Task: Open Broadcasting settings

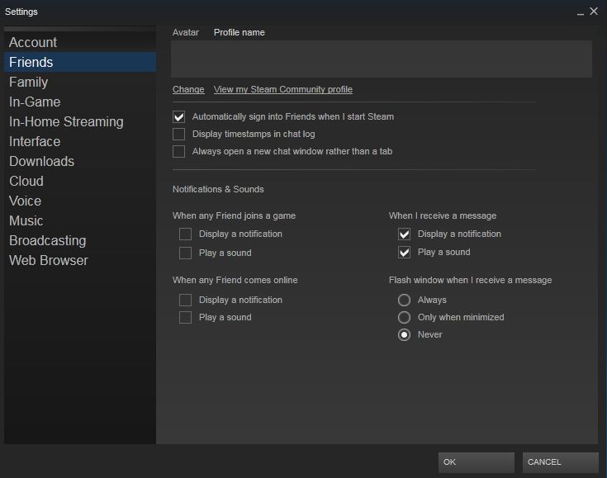Action: click(x=47, y=240)
